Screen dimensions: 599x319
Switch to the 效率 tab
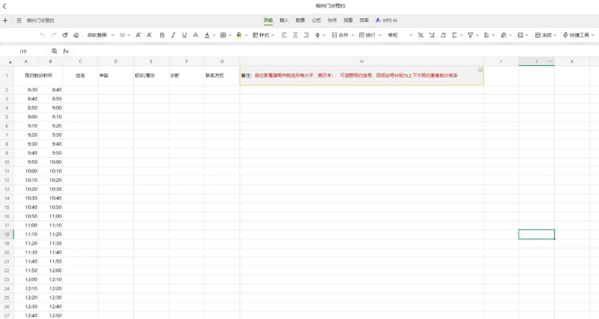[x=364, y=21]
